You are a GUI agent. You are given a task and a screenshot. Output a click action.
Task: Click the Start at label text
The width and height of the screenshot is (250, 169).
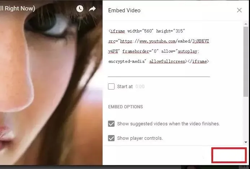(x=125, y=87)
